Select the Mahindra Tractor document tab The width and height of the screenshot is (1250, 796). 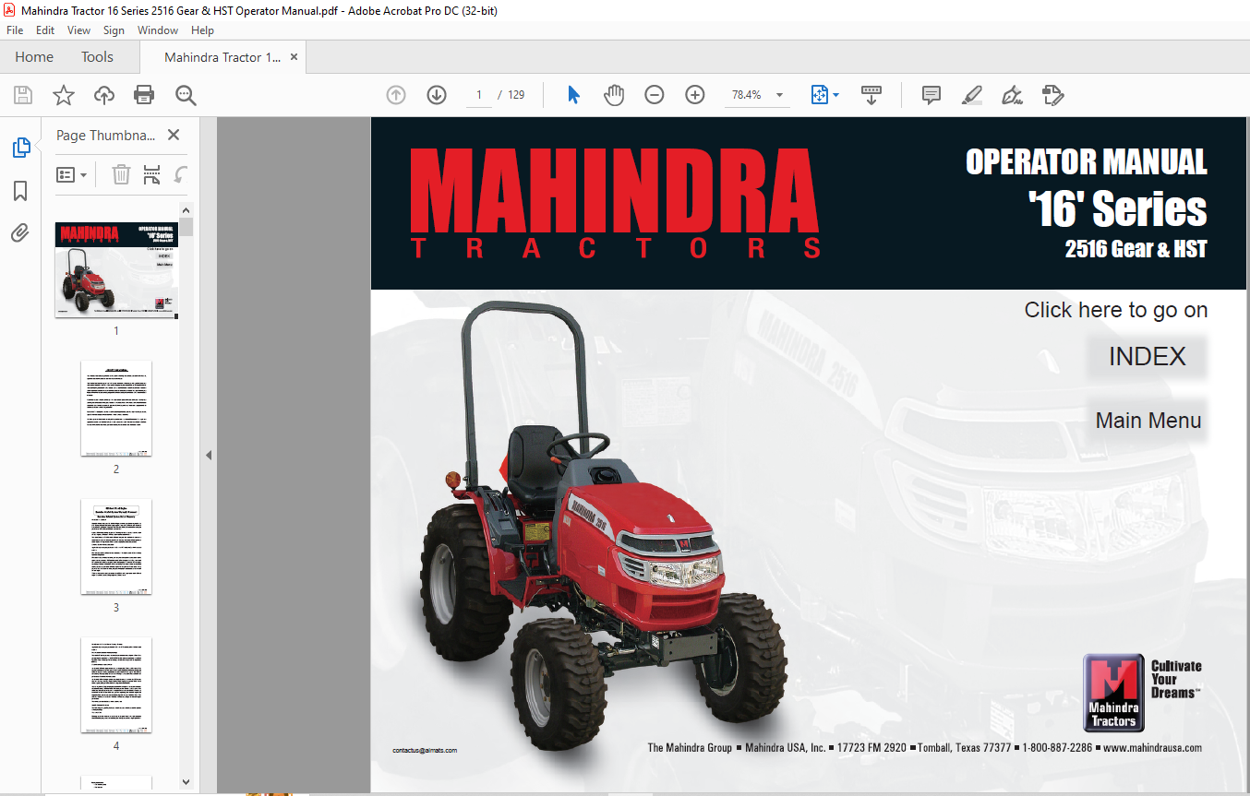coord(222,57)
